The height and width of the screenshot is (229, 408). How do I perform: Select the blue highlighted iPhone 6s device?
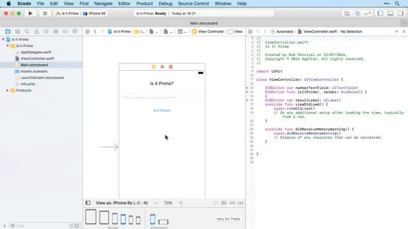[x=123, y=219]
